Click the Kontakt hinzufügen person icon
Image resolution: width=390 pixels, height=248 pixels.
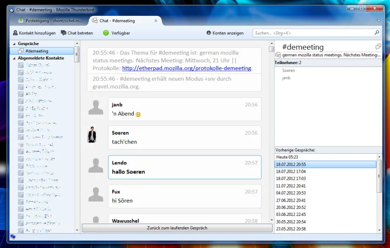tap(15, 33)
